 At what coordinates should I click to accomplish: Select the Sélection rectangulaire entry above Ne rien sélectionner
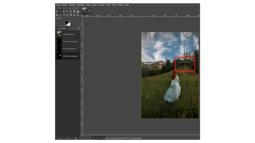click(68, 42)
